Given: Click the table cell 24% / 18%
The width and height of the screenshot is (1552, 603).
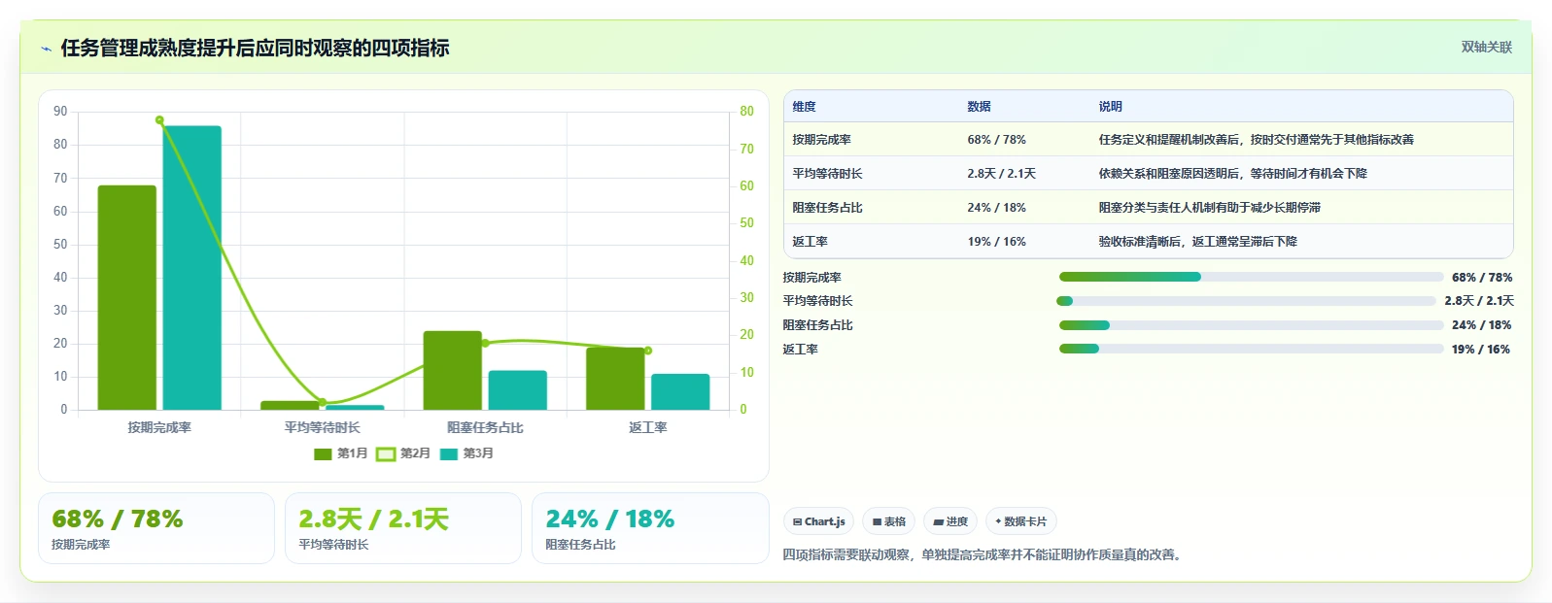Looking at the screenshot, I should (996, 208).
